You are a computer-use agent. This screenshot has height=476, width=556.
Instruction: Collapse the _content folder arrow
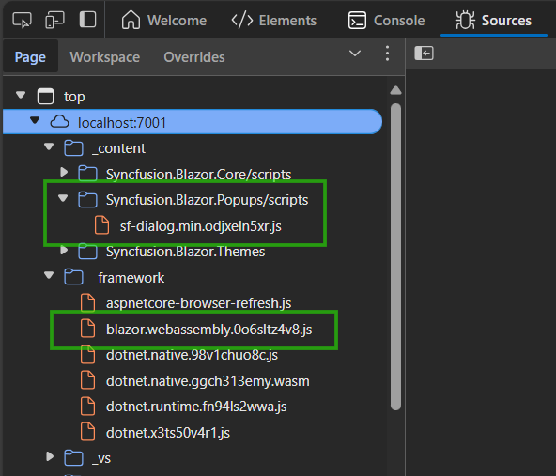tap(49, 146)
